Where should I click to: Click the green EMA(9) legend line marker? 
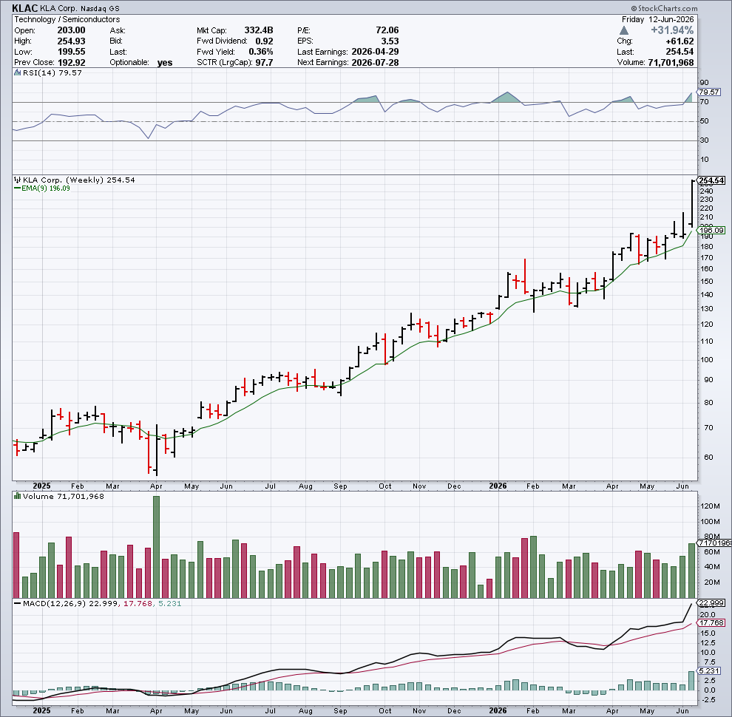(x=17, y=188)
